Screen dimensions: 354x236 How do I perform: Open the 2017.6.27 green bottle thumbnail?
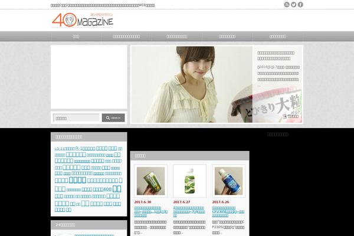189,181
